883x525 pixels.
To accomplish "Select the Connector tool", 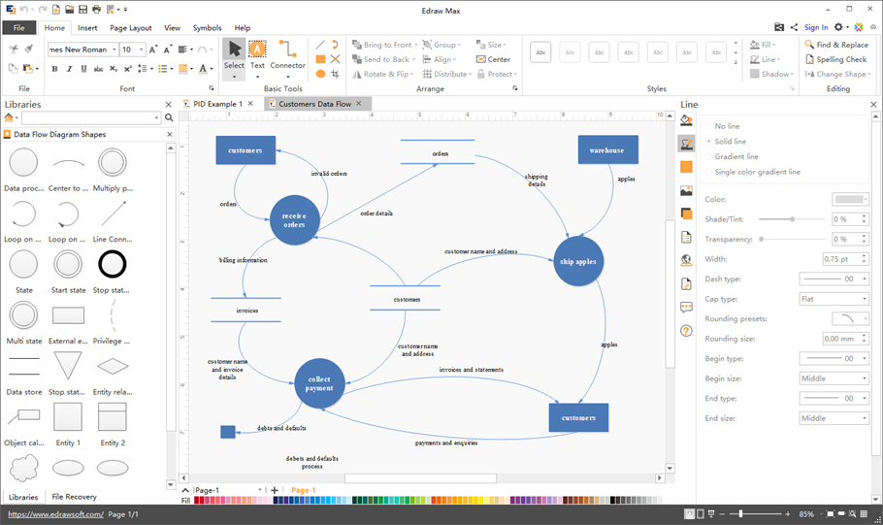I will (287, 54).
